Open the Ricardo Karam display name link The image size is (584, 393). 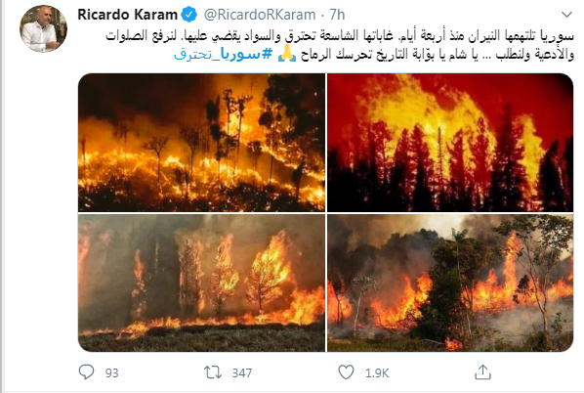point(127,15)
